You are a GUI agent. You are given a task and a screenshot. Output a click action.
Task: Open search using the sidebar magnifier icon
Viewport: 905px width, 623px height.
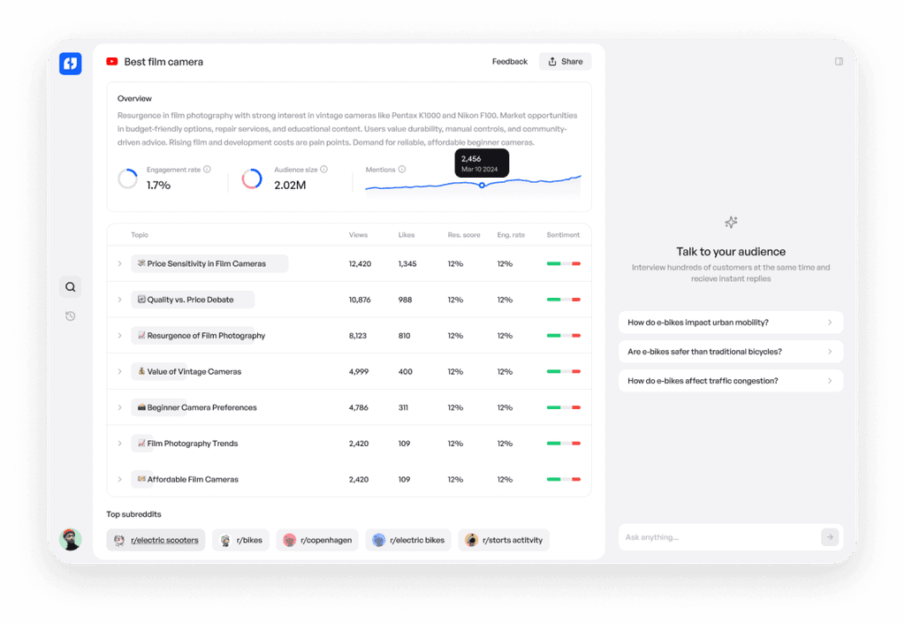[x=70, y=286]
